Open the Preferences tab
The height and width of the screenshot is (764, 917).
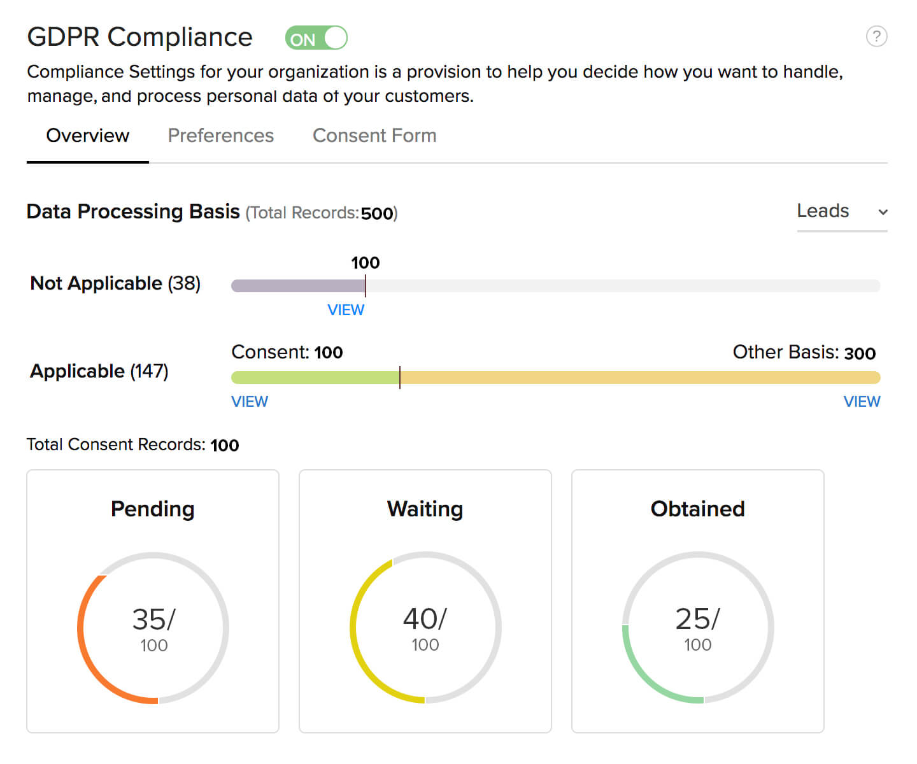click(220, 136)
